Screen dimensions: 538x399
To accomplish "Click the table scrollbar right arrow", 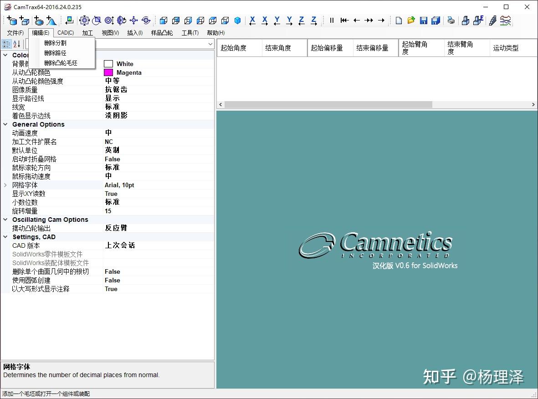I will tap(533, 104).
